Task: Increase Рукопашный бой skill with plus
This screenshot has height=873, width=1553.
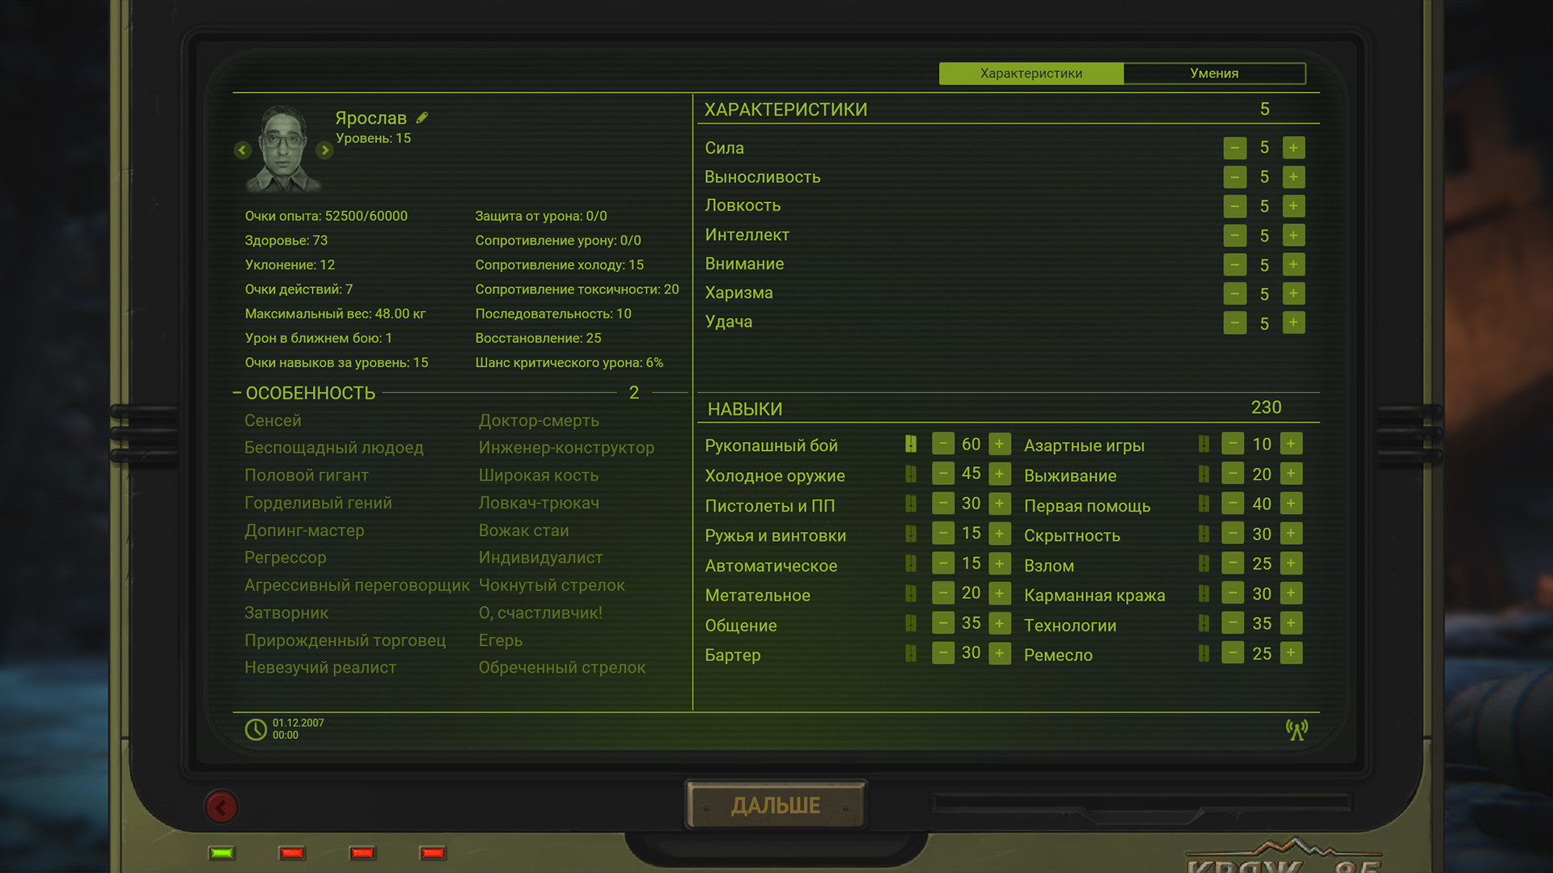Action: click(x=1000, y=444)
